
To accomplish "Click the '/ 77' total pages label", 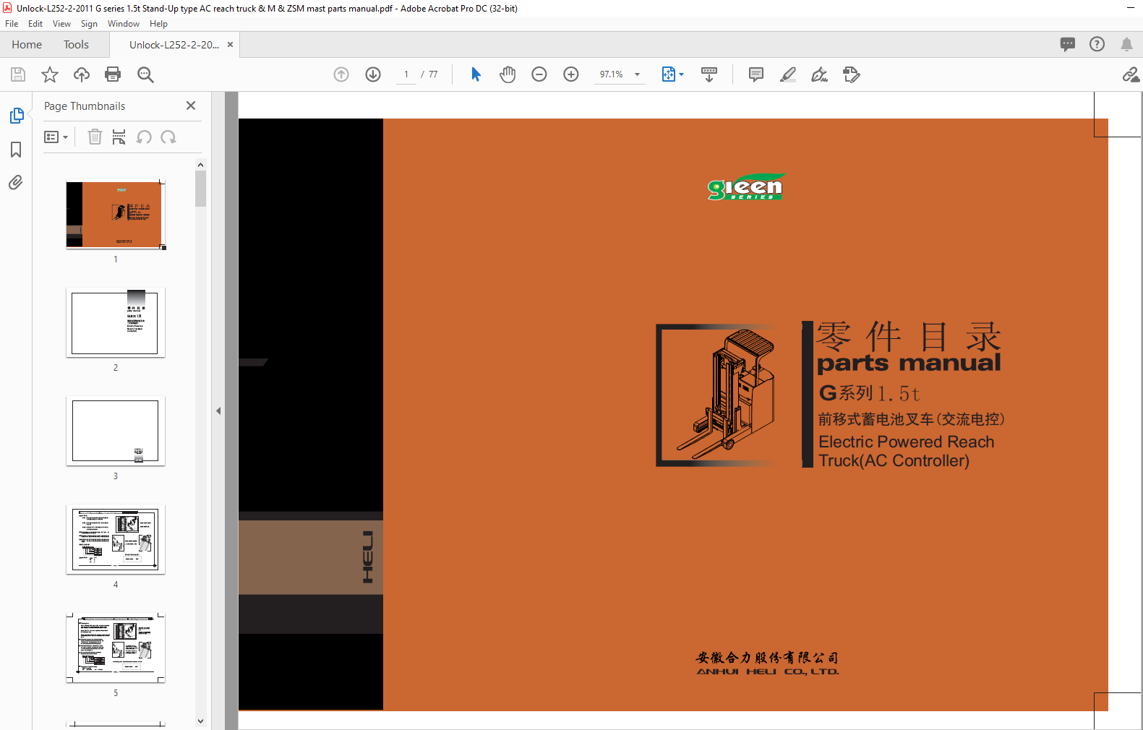I will point(429,74).
